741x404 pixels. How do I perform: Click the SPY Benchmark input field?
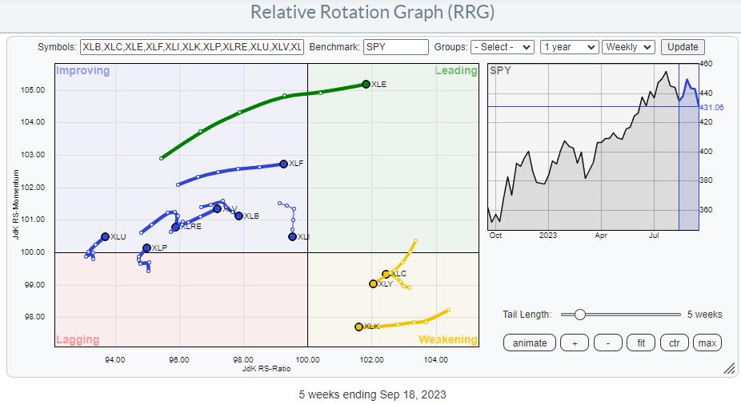[x=395, y=47]
